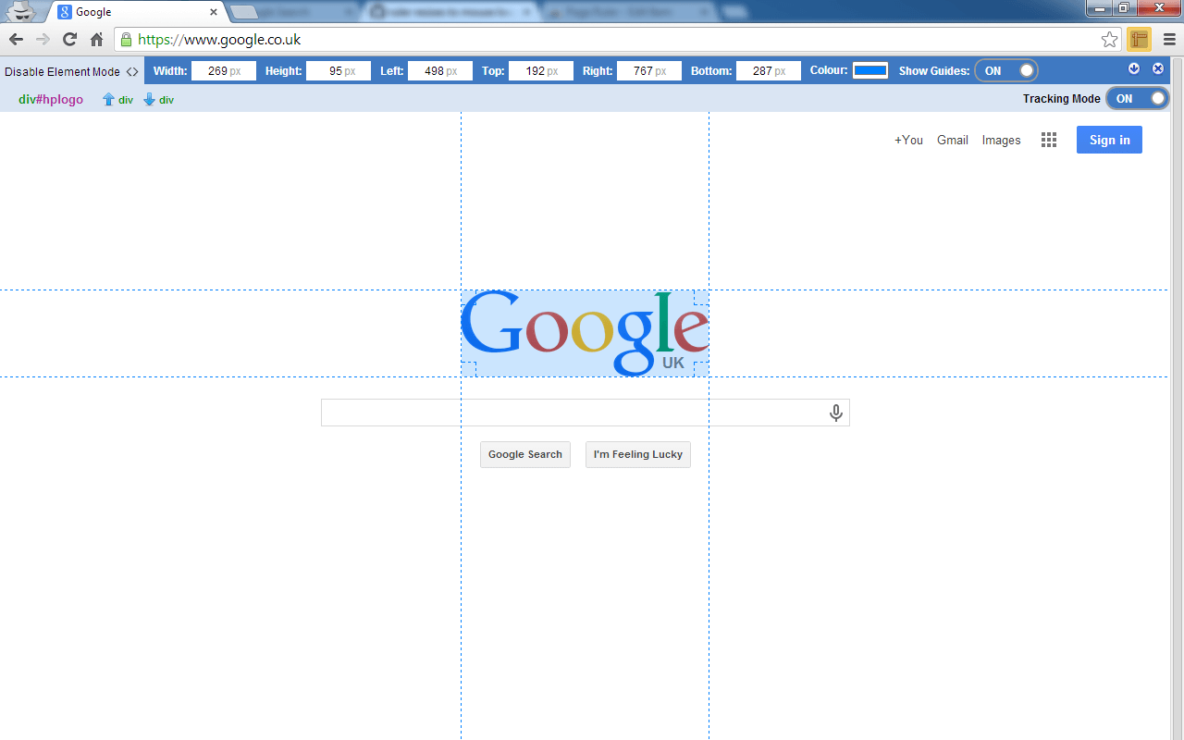This screenshot has height=740, width=1184.
Task: Dock the ruler toolbar with the down-arrow icon
Action: (1134, 68)
